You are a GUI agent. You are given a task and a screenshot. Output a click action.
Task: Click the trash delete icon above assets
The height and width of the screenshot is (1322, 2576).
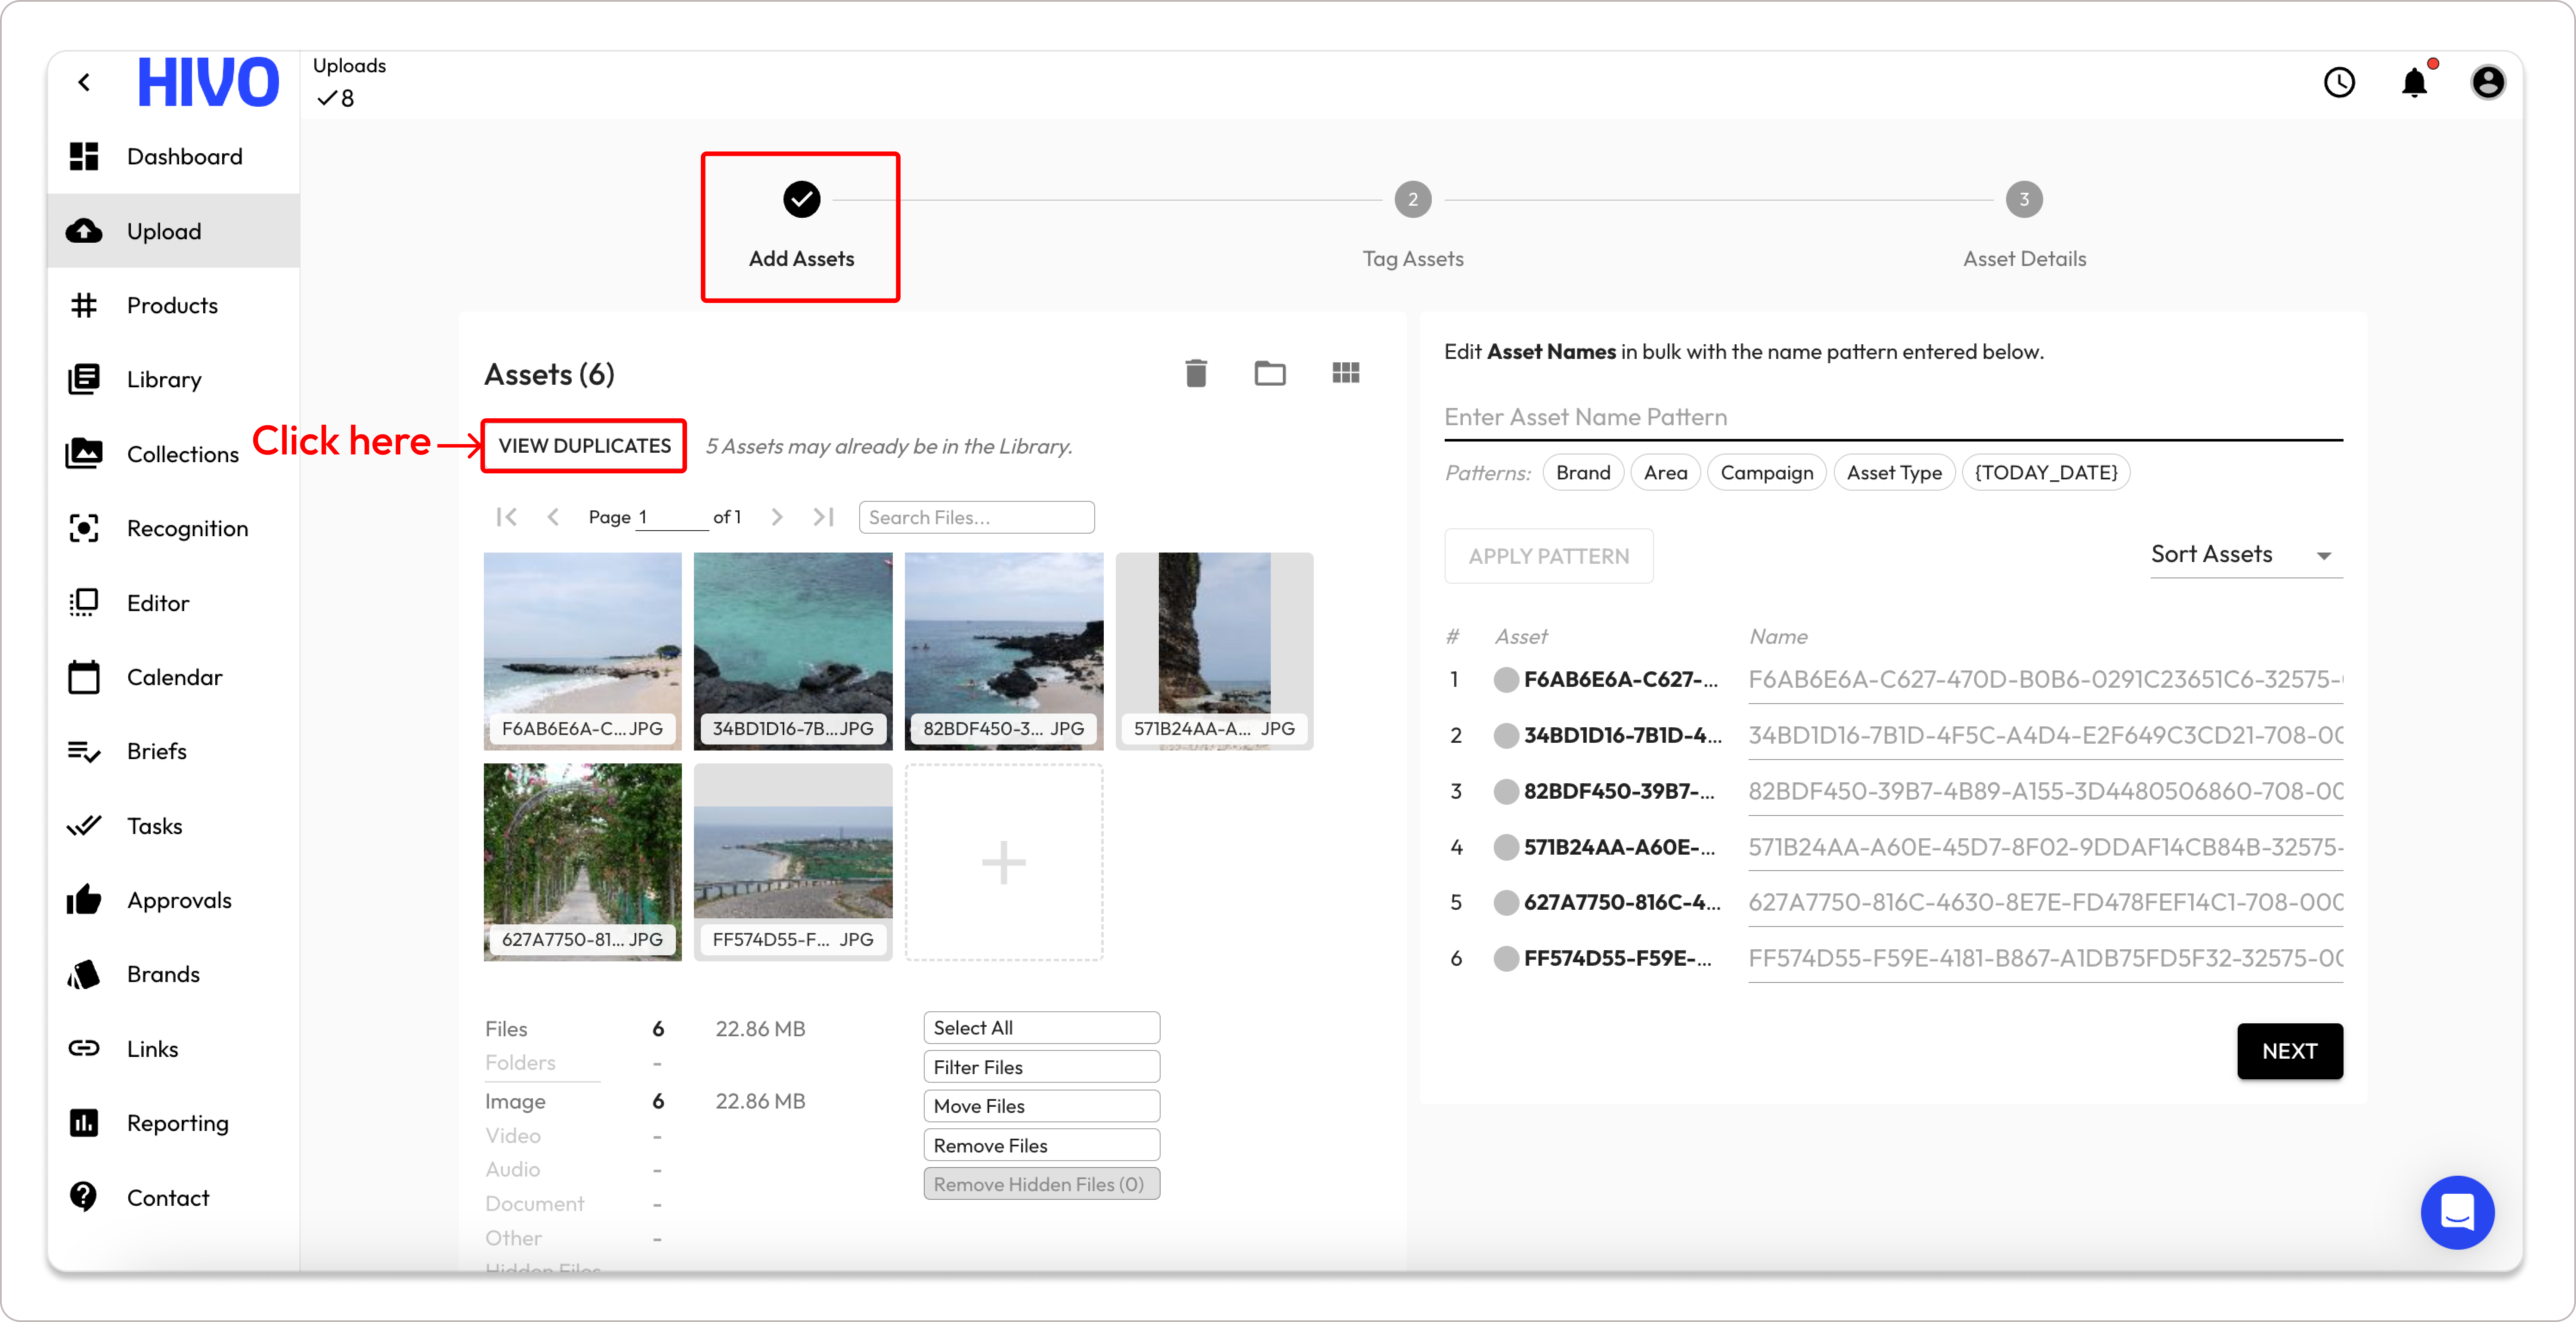[1196, 373]
